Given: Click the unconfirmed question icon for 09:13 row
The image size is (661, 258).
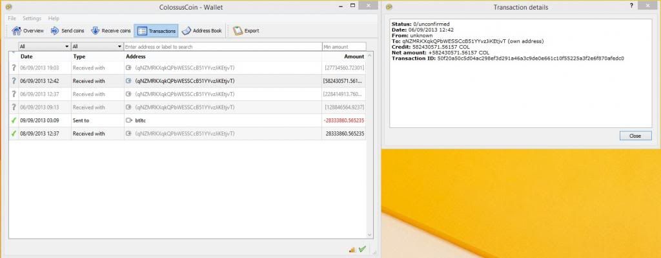Looking at the screenshot, I should tap(14, 107).
